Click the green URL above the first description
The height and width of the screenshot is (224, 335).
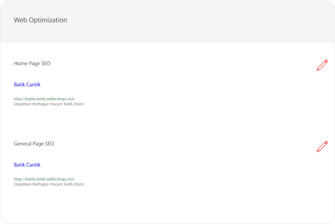[x=44, y=99]
